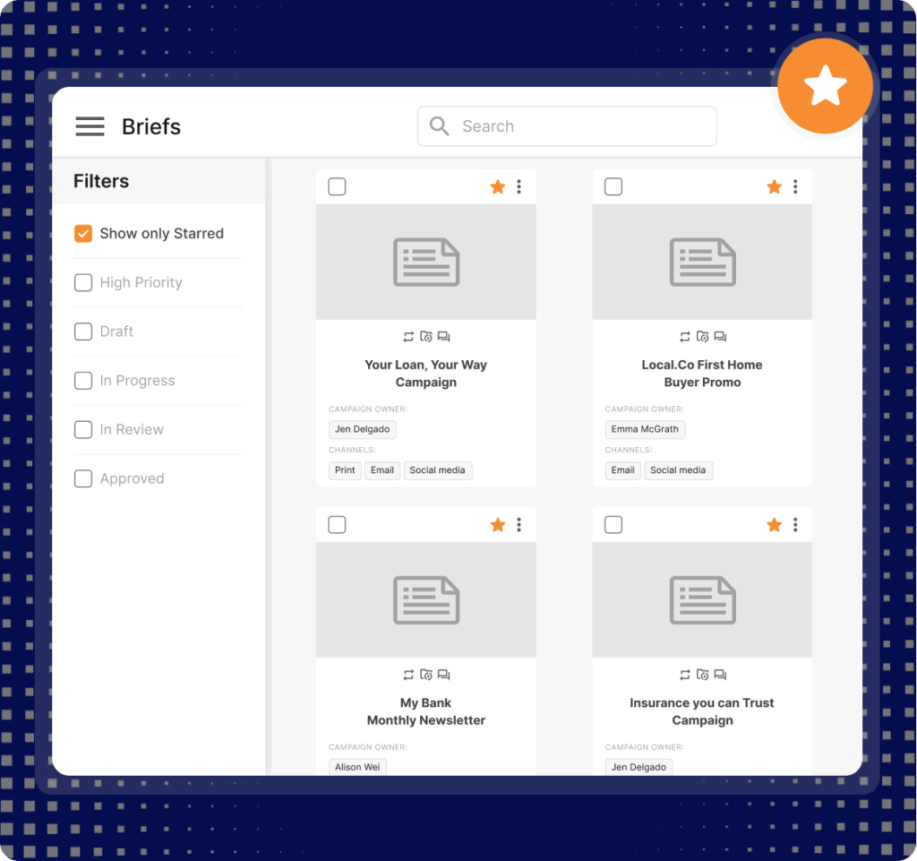The height and width of the screenshot is (861, 917).
Task: Unstar the Your Loan, Your Way brief
Action: click(x=498, y=186)
